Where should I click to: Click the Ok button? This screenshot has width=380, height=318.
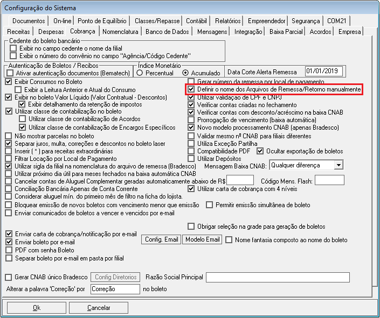coord(37,308)
